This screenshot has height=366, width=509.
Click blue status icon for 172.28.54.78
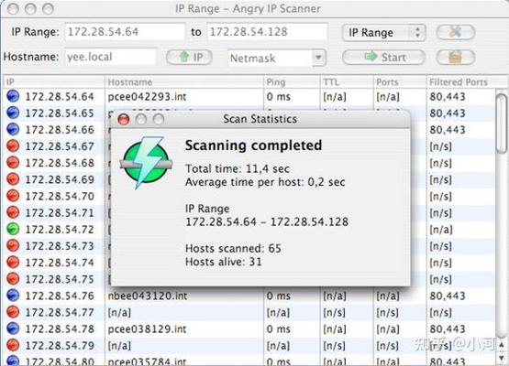(13, 328)
